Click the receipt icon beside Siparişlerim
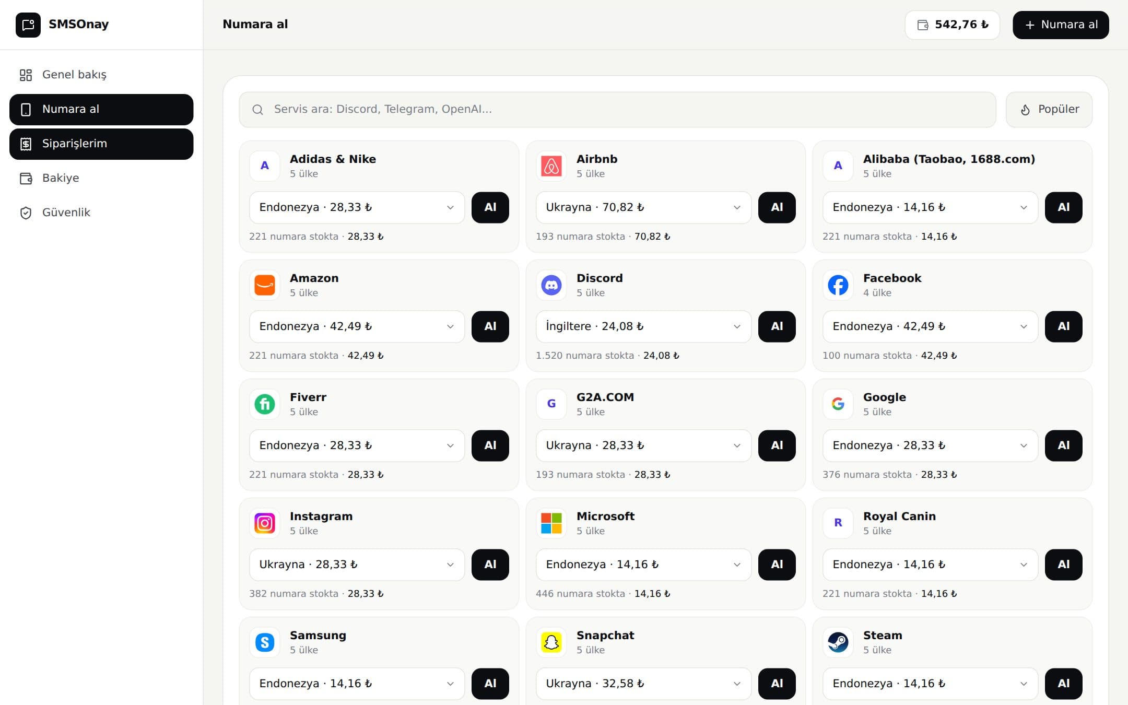The image size is (1128, 705). click(x=26, y=144)
